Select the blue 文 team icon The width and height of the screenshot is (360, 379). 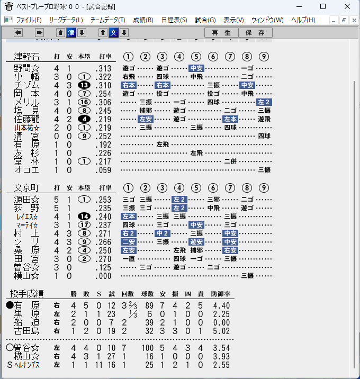[x=114, y=33]
